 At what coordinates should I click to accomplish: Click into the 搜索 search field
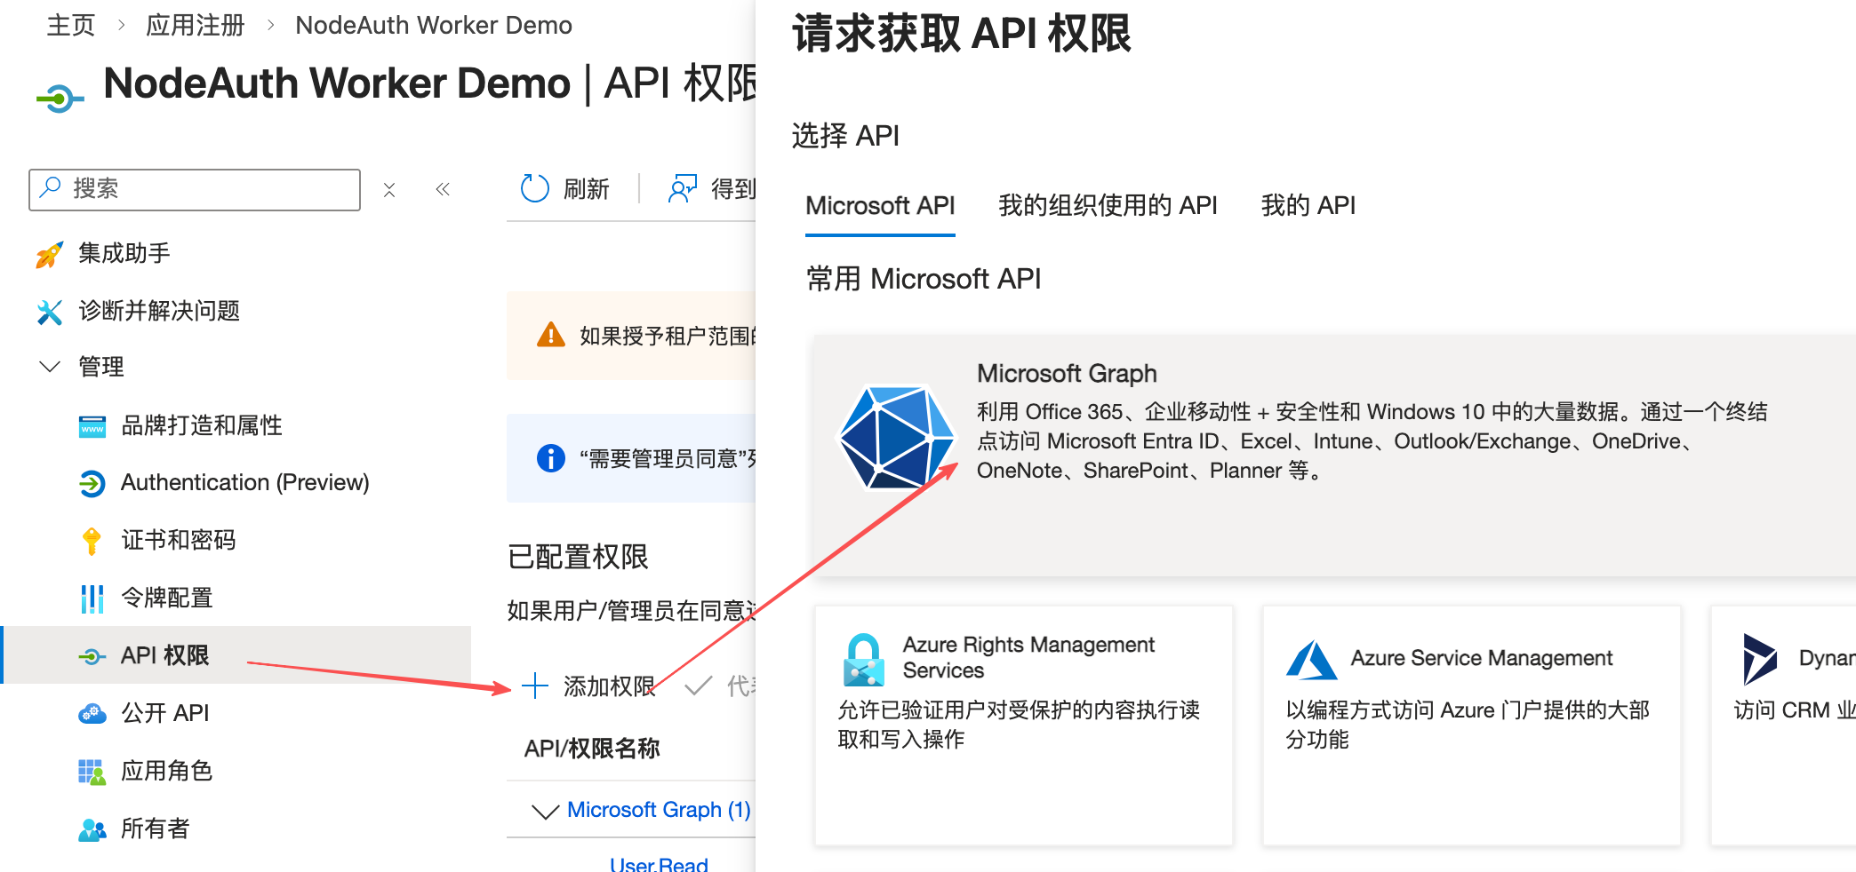click(x=204, y=189)
